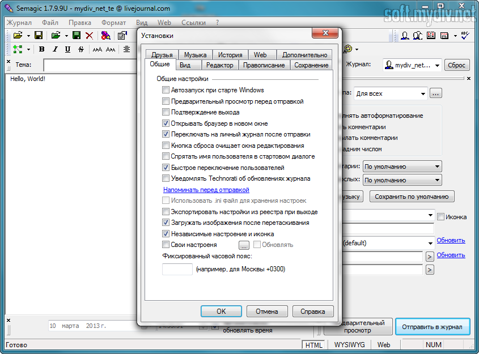
Task: Switch to WYSIWYG mode in status bar
Action: coord(350,344)
